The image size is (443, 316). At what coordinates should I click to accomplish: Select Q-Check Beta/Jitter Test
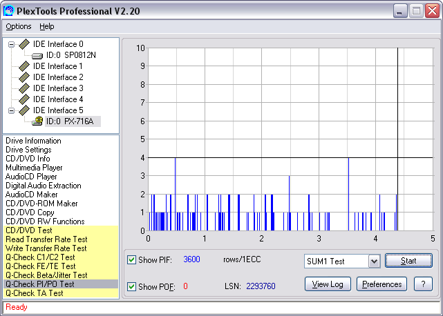[46, 275]
